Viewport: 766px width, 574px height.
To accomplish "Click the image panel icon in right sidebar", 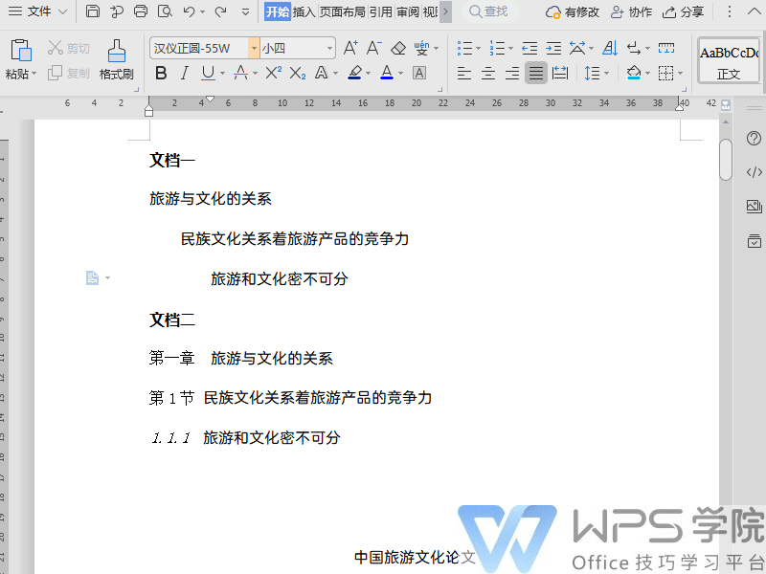I will click(x=754, y=206).
